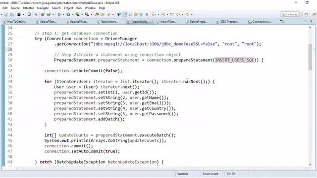Image resolution: width=317 pixels, height=178 pixels.
Task: Click the Save All toolbar icon
Action: pyautogui.click(x=12, y=14)
